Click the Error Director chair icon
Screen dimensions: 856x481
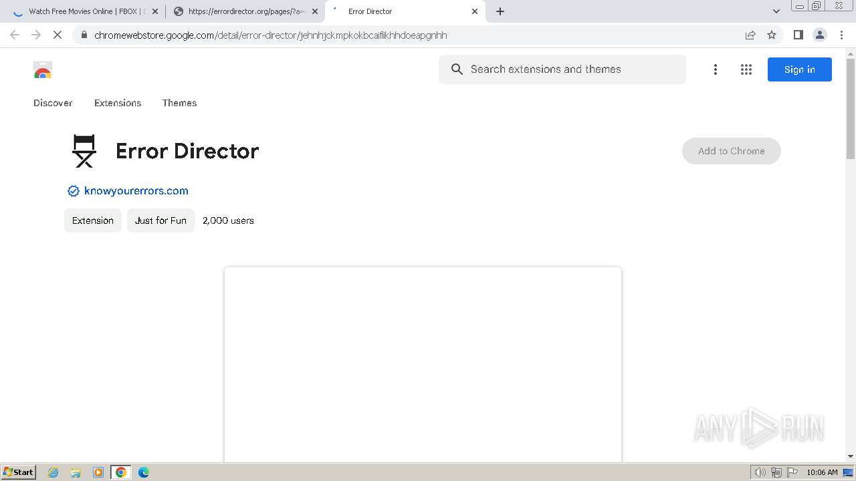click(84, 151)
